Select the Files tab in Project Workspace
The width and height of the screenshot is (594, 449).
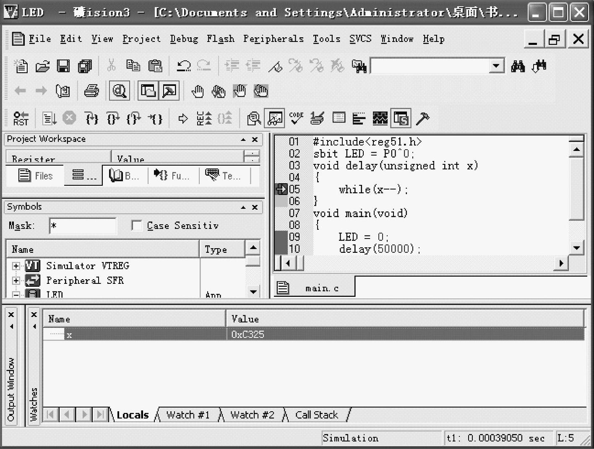36,176
